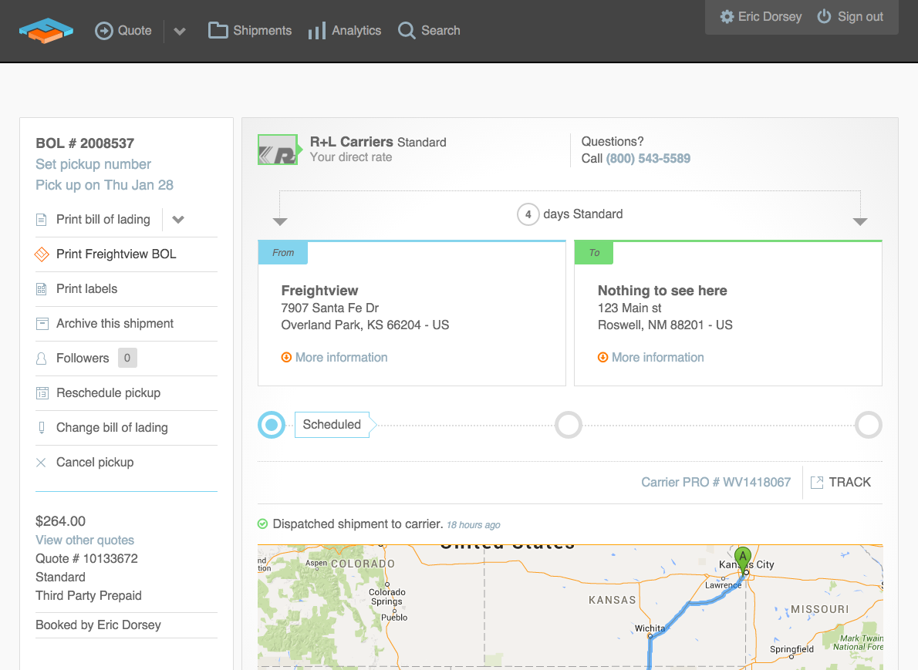This screenshot has height=670, width=918.
Task: Click the Freightview logo in header
Action: [46, 30]
